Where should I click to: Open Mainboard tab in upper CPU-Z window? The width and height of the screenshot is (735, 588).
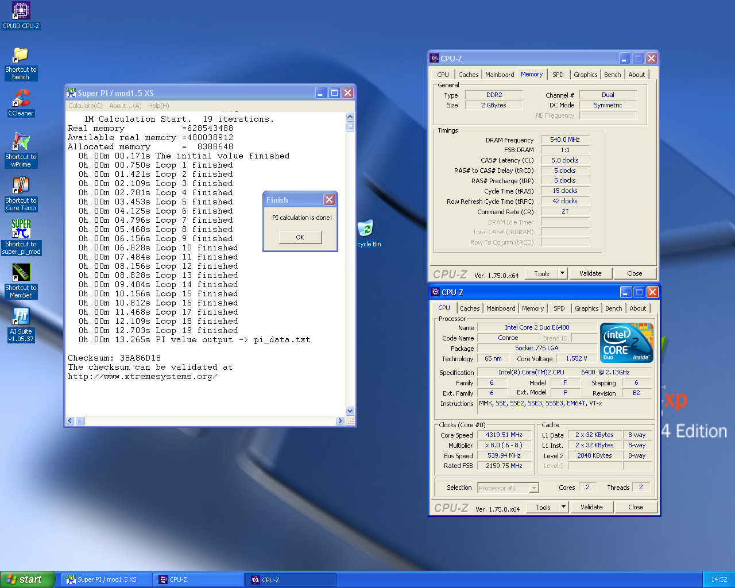point(500,75)
